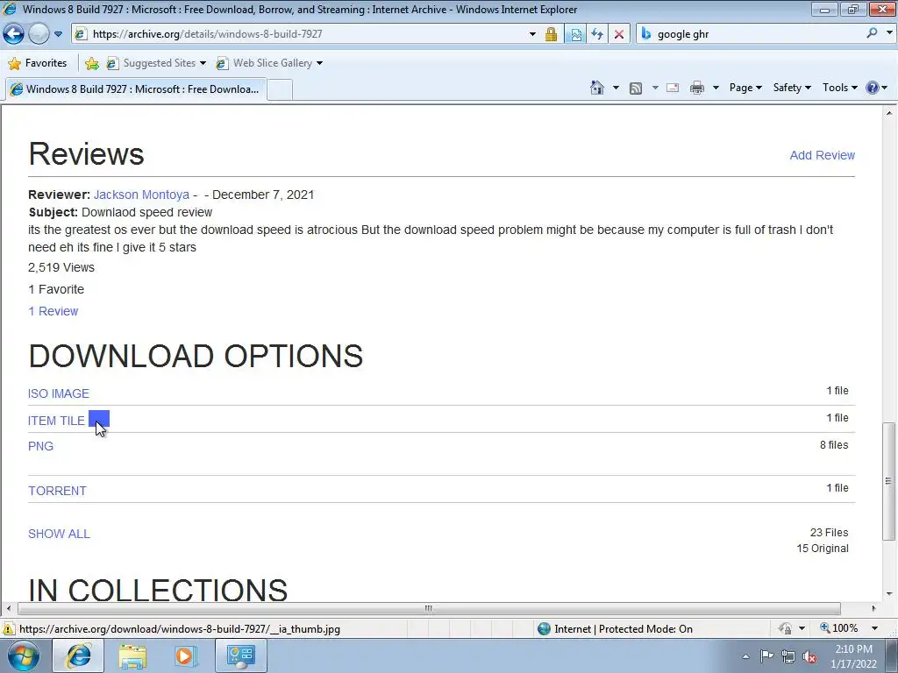Click the browser Back button
The image size is (898, 673).
(x=14, y=34)
